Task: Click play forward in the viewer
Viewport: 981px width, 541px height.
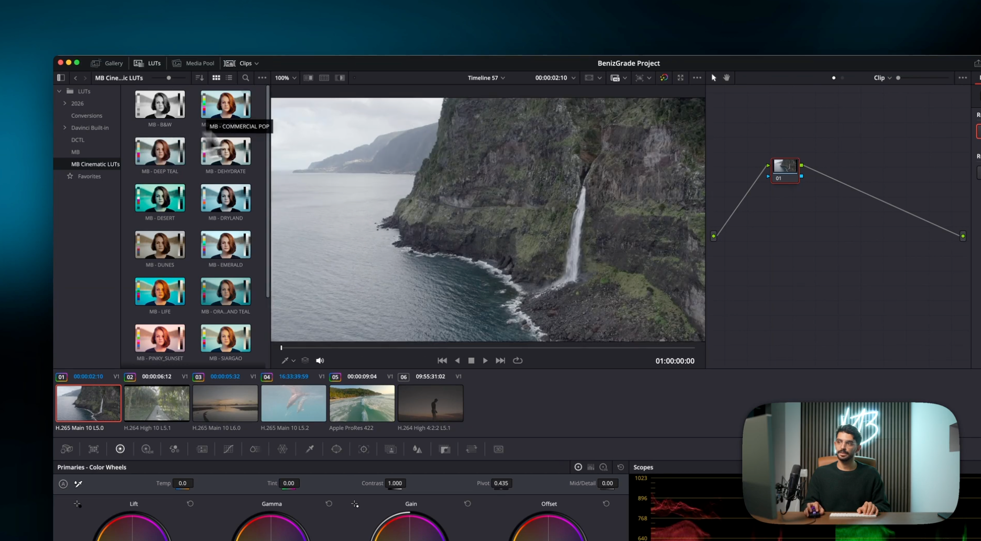Action: tap(485, 360)
